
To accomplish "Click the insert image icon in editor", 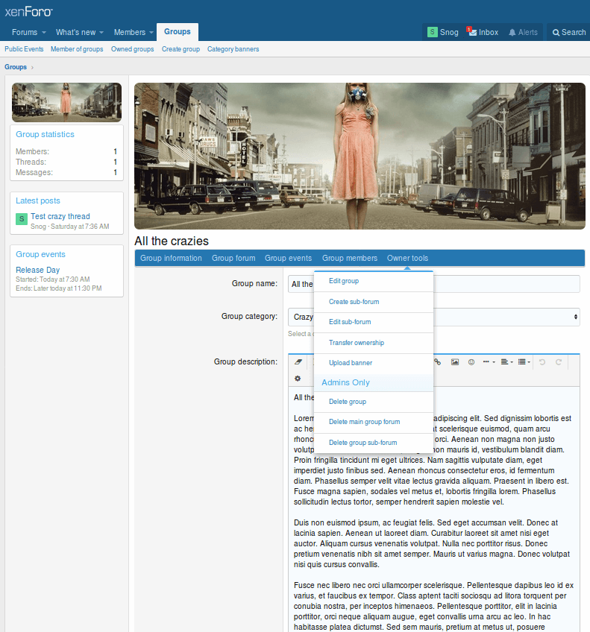I will [x=454, y=362].
